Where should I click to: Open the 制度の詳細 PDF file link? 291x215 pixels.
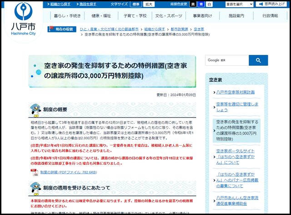click(x=69, y=172)
